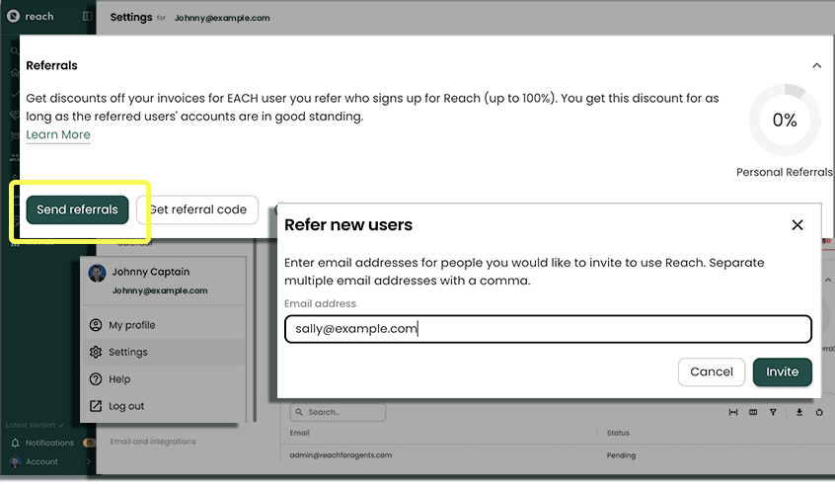The width and height of the screenshot is (835, 494).
Task: Click the fit column width icon
Action: [733, 412]
